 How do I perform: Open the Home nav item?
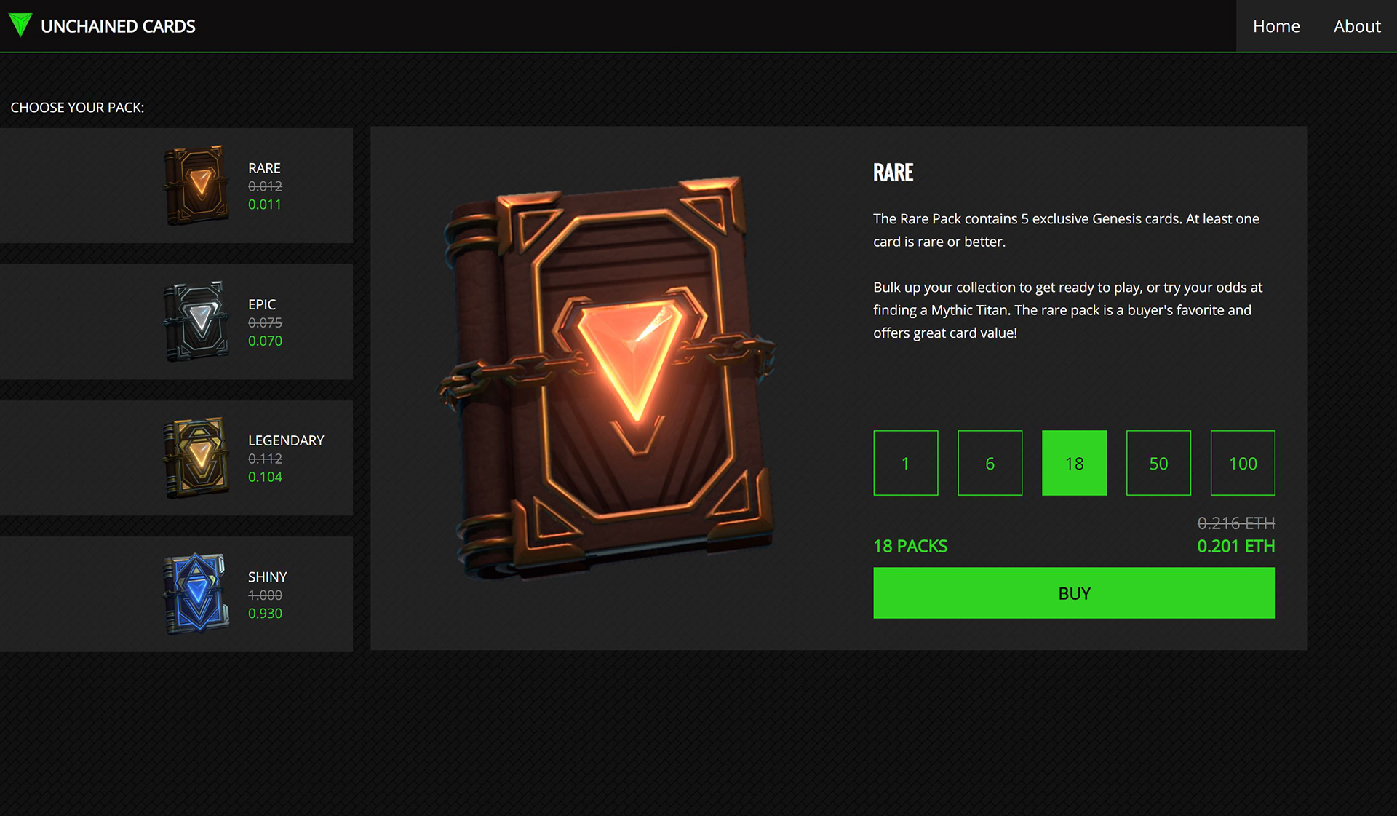[x=1276, y=26]
